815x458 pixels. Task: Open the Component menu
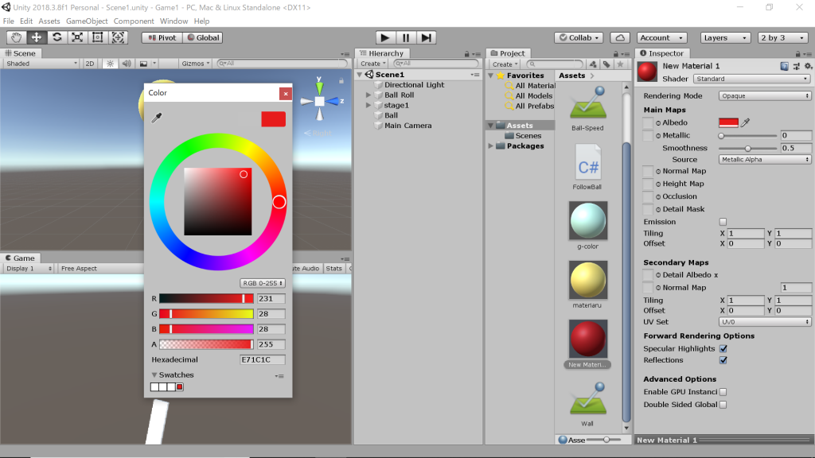pyautogui.click(x=134, y=21)
